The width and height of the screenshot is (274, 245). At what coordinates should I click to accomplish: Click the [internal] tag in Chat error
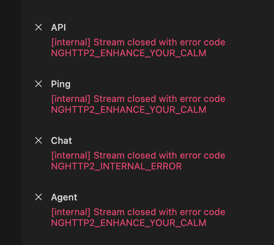(x=70, y=155)
